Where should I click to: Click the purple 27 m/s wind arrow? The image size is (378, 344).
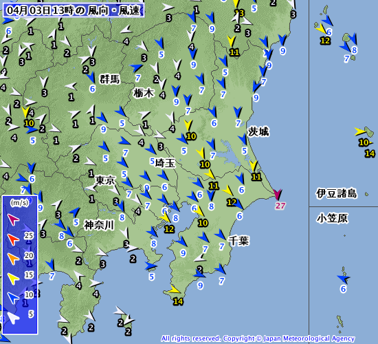pyautogui.click(x=277, y=194)
